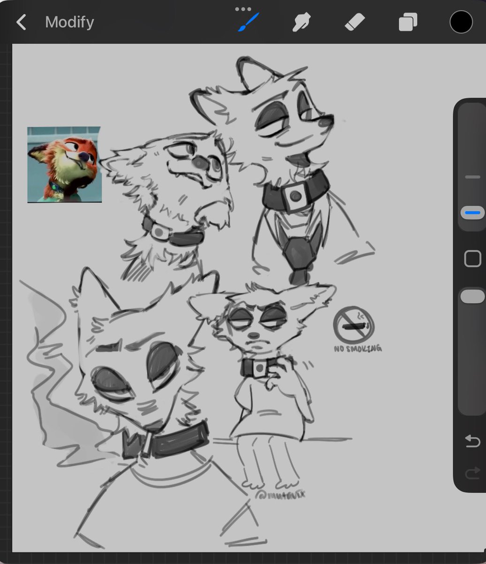Tap the square modify button in sidebar
Viewport: 486px width, 564px height.
pos(472,259)
